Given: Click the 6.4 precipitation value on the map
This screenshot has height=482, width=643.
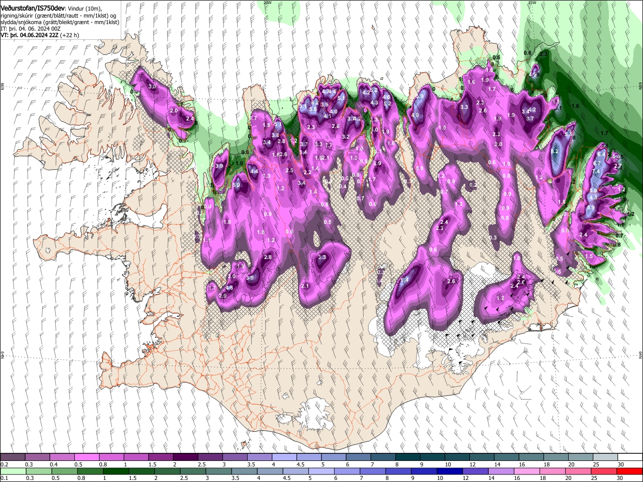Looking at the screenshot, I should point(602,155).
